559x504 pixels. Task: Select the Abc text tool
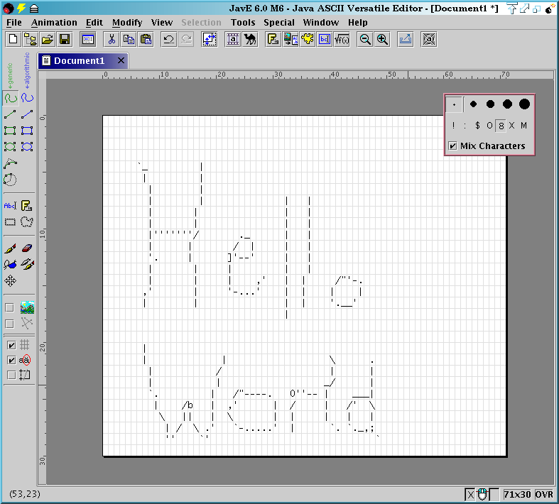pyautogui.click(x=10, y=206)
